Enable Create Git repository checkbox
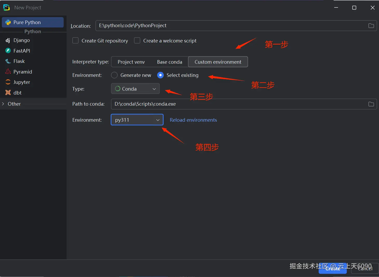This screenshot has width=379, height=277. pos(75,41)
